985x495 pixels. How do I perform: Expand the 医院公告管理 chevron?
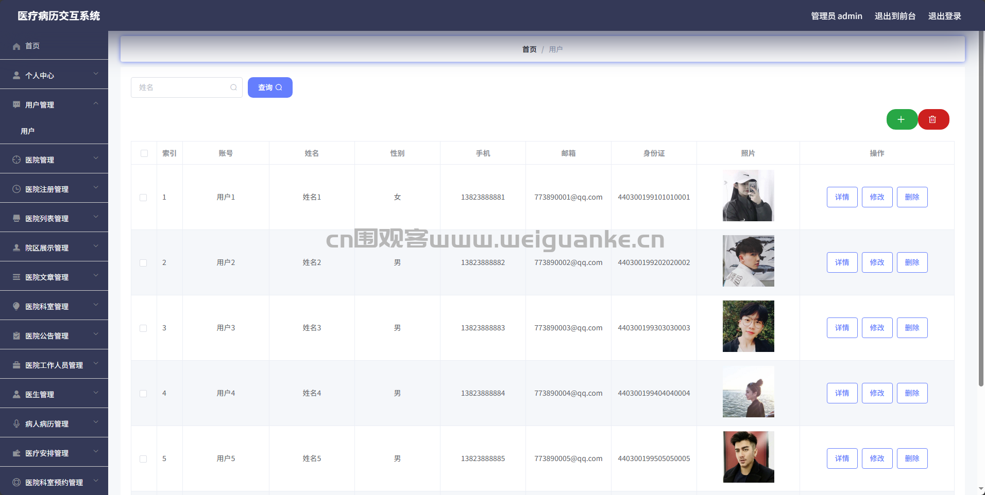pos(96,334)
